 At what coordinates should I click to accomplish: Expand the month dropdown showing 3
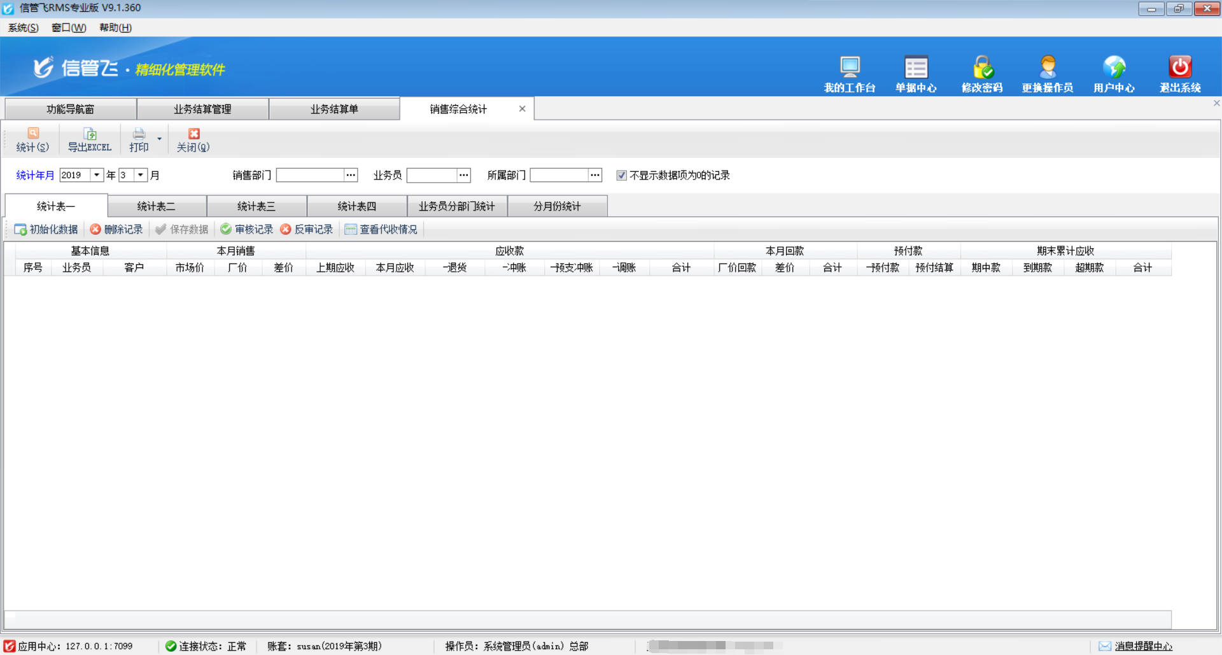[141, 175]
